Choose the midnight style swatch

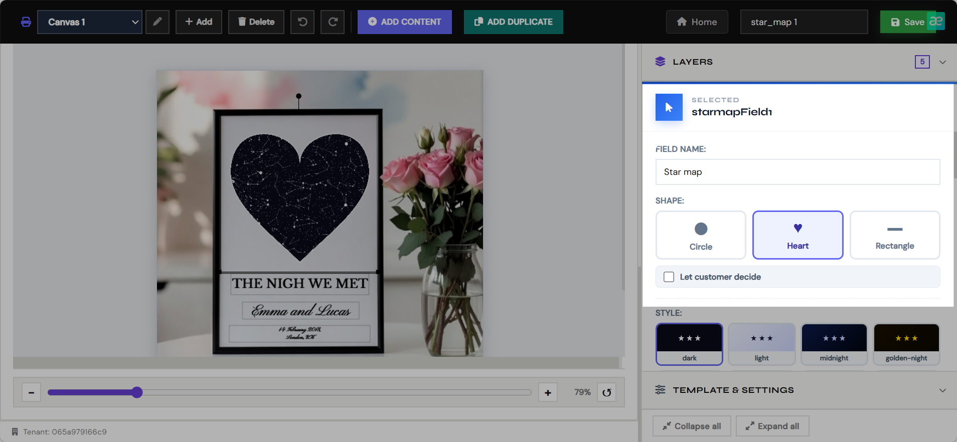(x=834, y=344)
